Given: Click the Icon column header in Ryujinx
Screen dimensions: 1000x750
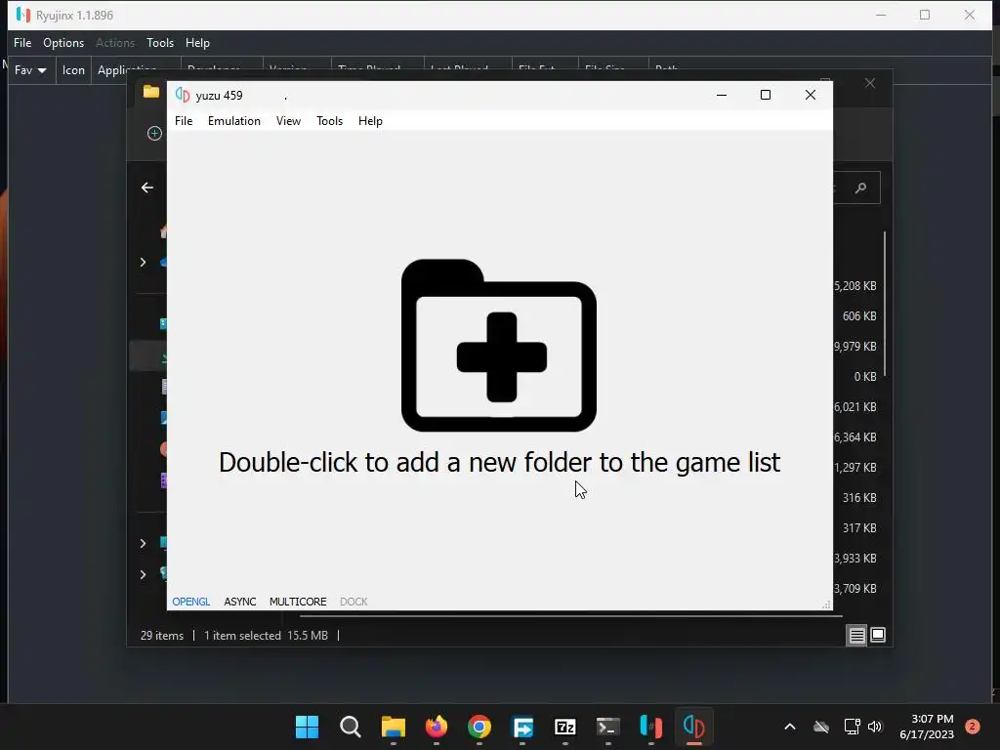Looking at the screenshot, I should pos(73,70).
